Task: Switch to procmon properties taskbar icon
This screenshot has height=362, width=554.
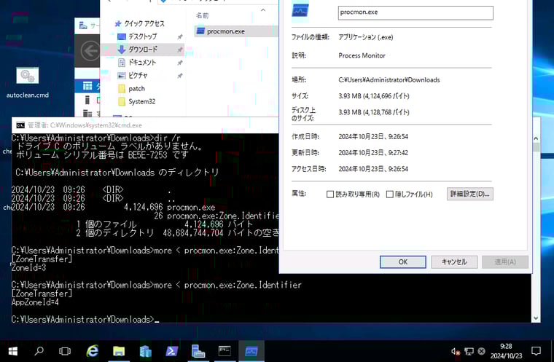Action: 251,351
